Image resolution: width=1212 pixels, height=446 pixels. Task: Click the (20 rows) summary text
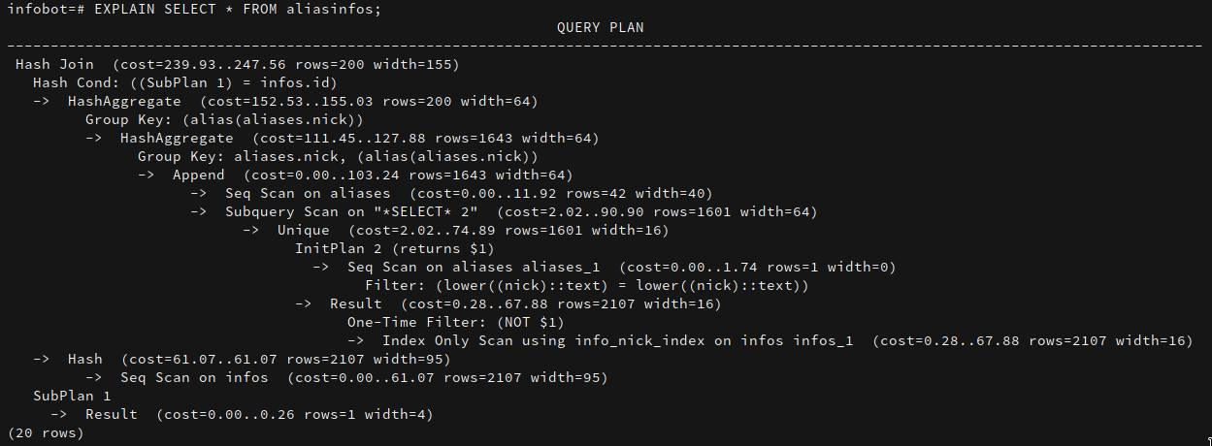pyautogui.click(x=46, y=433)
